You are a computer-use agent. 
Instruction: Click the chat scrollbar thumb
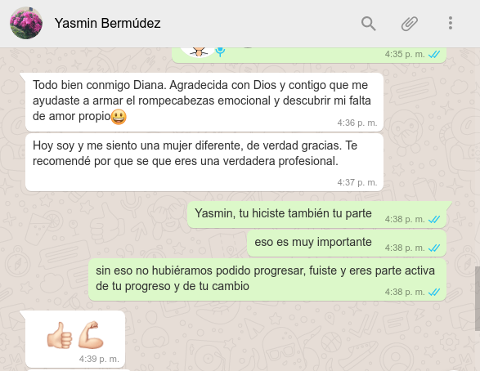point(478,298)
